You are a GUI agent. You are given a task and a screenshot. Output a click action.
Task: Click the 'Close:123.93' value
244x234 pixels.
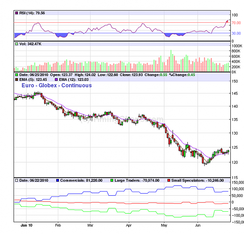coord(131,75)
